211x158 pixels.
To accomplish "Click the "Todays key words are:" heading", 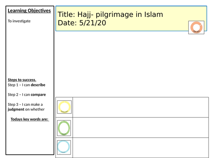I will coord(30,119).
